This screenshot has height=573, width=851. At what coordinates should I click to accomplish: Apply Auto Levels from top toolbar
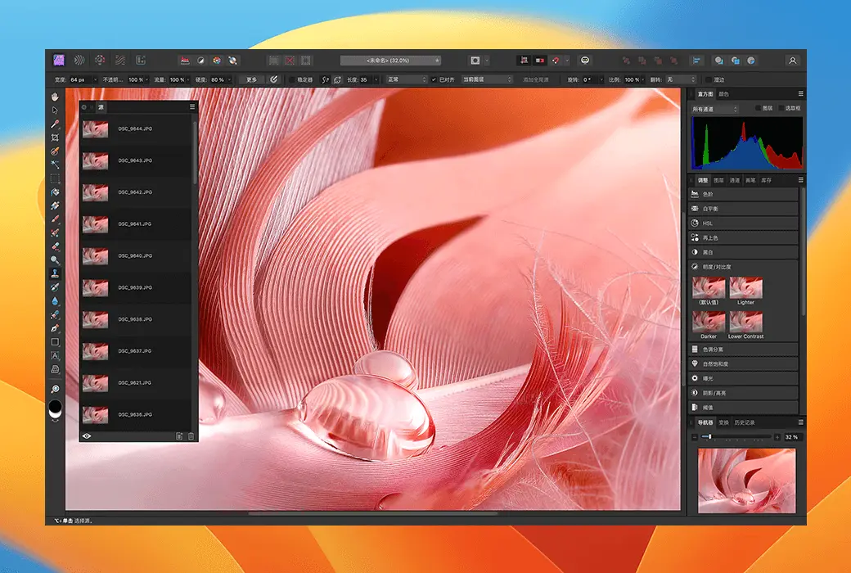(185, 61)
